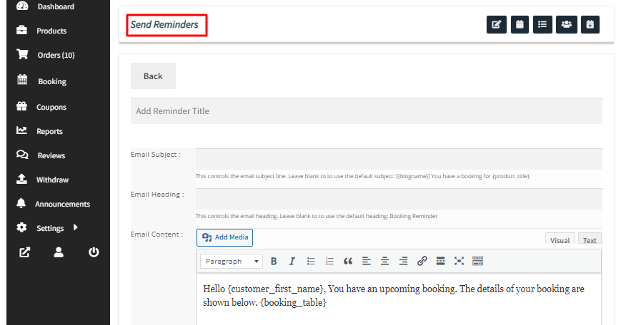Click the power logout icon
631x325 pixels.
click(94, 252)
